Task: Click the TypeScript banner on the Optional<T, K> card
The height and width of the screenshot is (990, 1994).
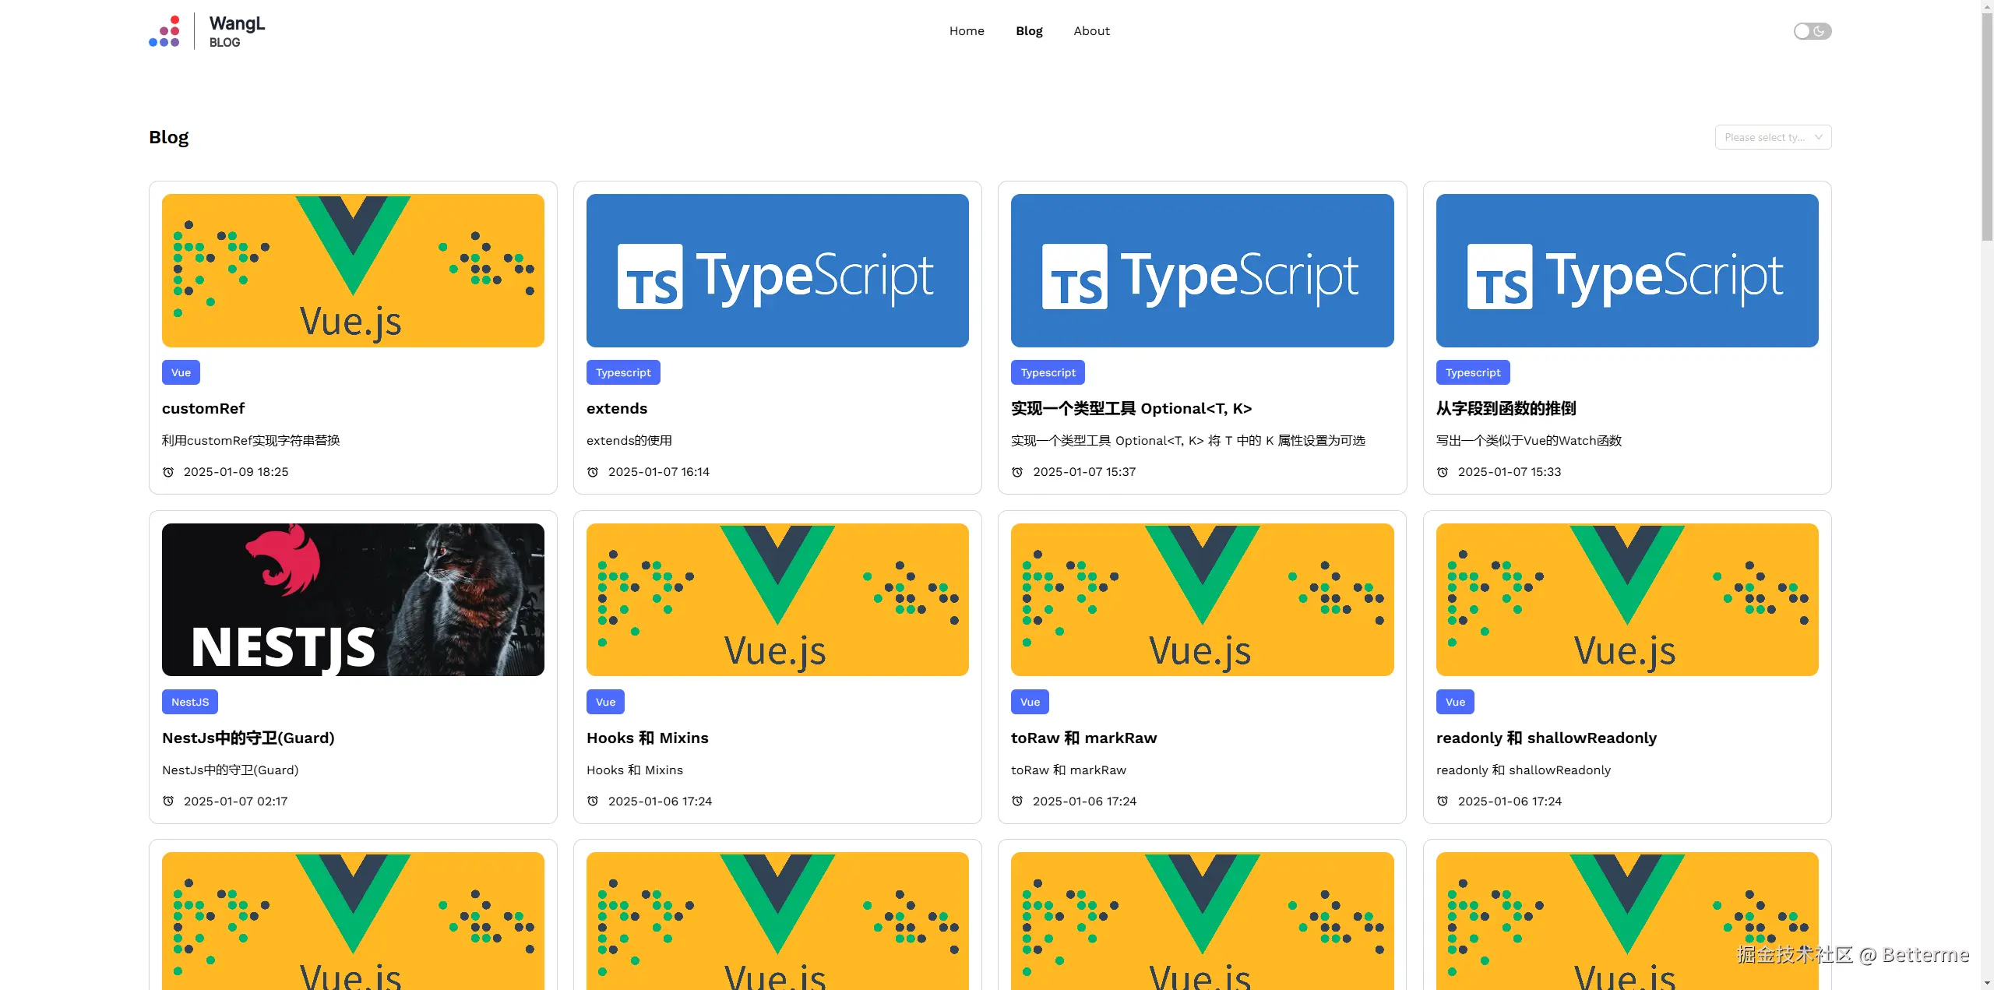Action: pos(1202,270)
